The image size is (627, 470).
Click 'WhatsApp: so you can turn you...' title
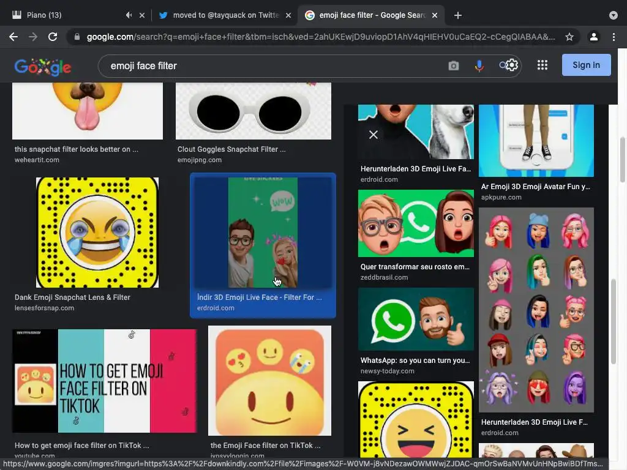pos(415,360)
